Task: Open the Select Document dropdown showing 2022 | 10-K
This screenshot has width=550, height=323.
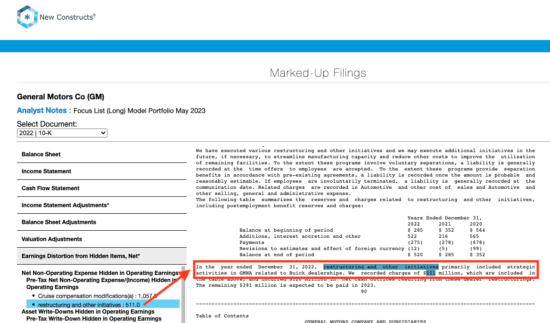Action: 62,133
